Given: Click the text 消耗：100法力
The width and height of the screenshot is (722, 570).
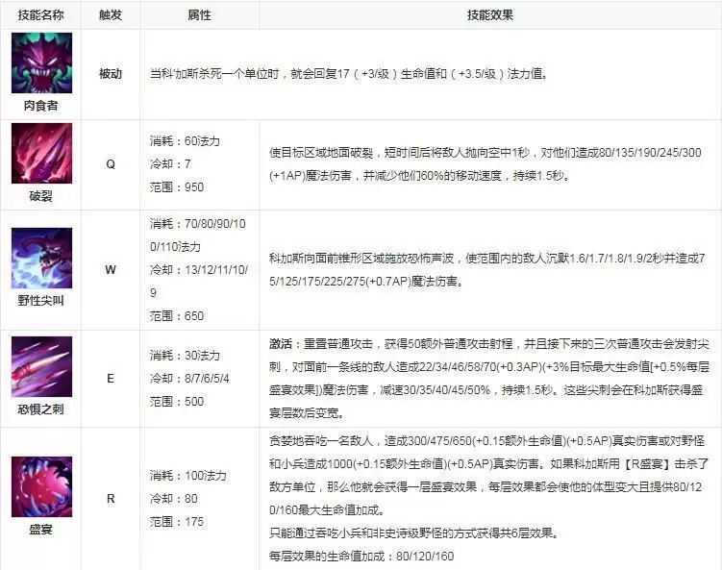Looking at the screenshot, I should [x=187, y=476].
